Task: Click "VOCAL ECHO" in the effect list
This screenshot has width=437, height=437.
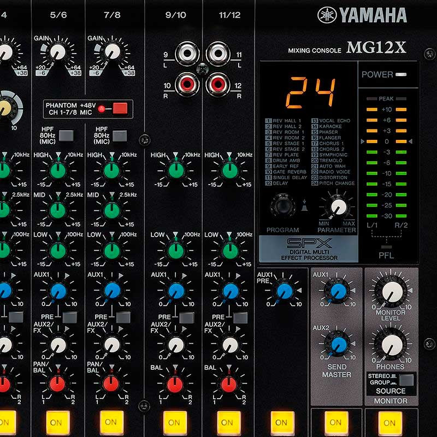Action: 334,121
